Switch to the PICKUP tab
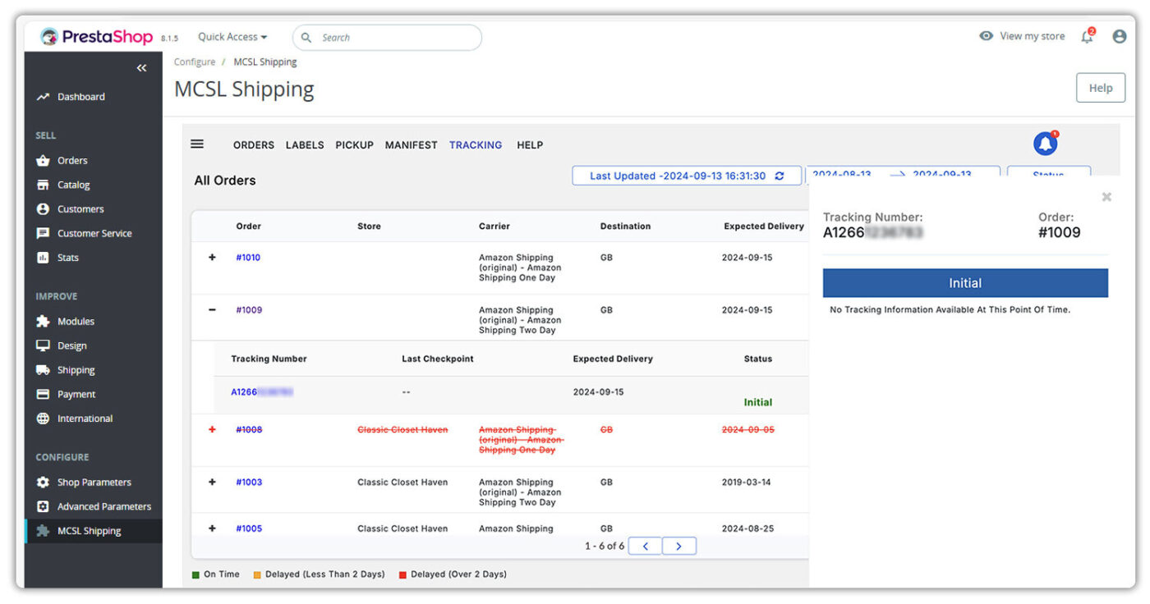This screenshot has width=1150, height=604. click(x=354, y=145)
